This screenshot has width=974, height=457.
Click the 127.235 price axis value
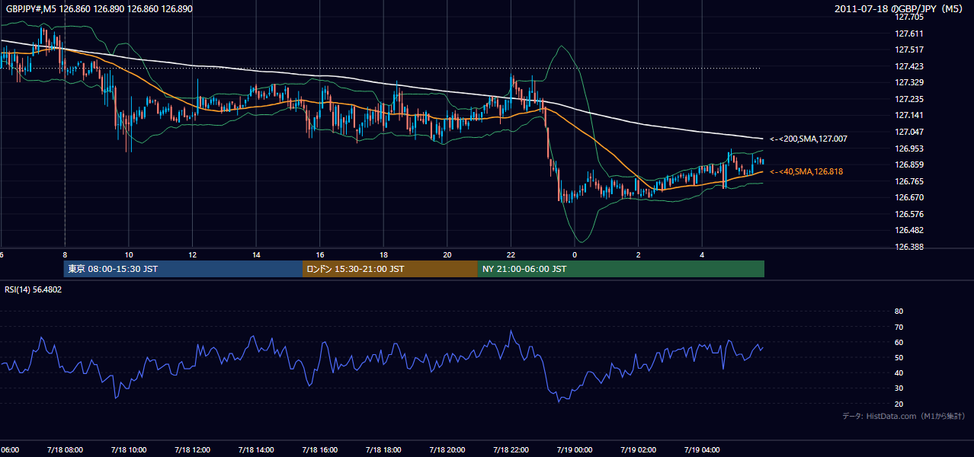click(908, 99)
